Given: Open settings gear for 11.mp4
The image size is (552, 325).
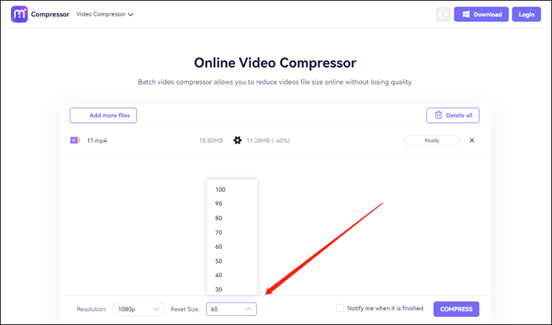Looking at the screenshot, I should [x=238, y=141].
